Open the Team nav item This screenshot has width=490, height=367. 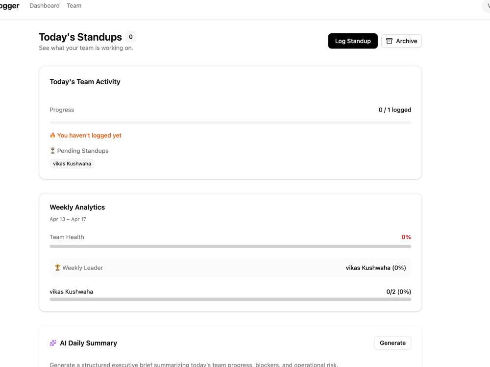[74, 5]
